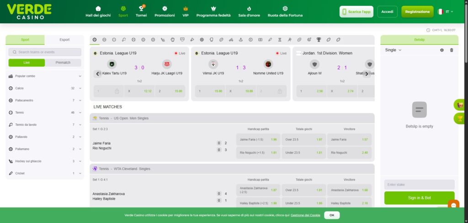This screenshot has height=223, width=468.
Task: Click the Pallacanestro basketball icon in sidebar
Action: point(11,101)
